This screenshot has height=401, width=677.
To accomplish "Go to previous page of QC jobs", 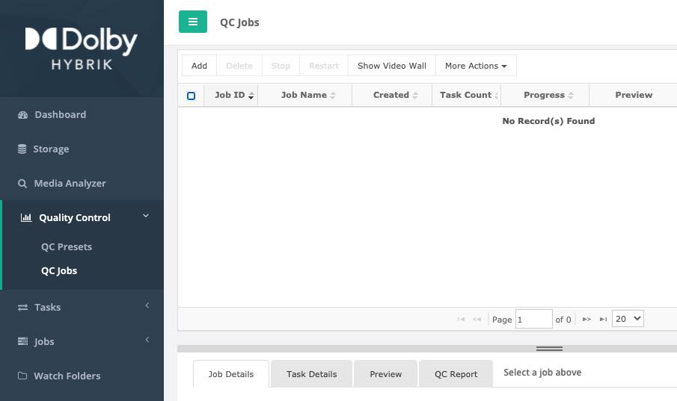I will [x=477, y=319].
